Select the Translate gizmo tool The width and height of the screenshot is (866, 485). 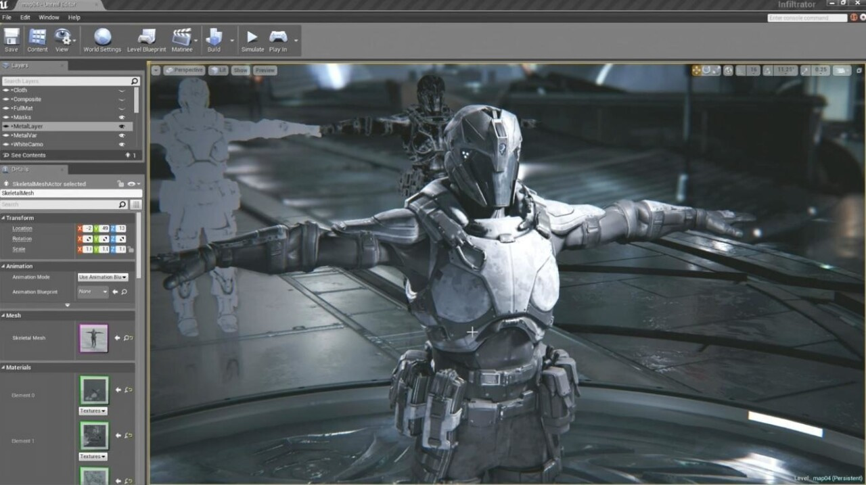coord(696,70)
